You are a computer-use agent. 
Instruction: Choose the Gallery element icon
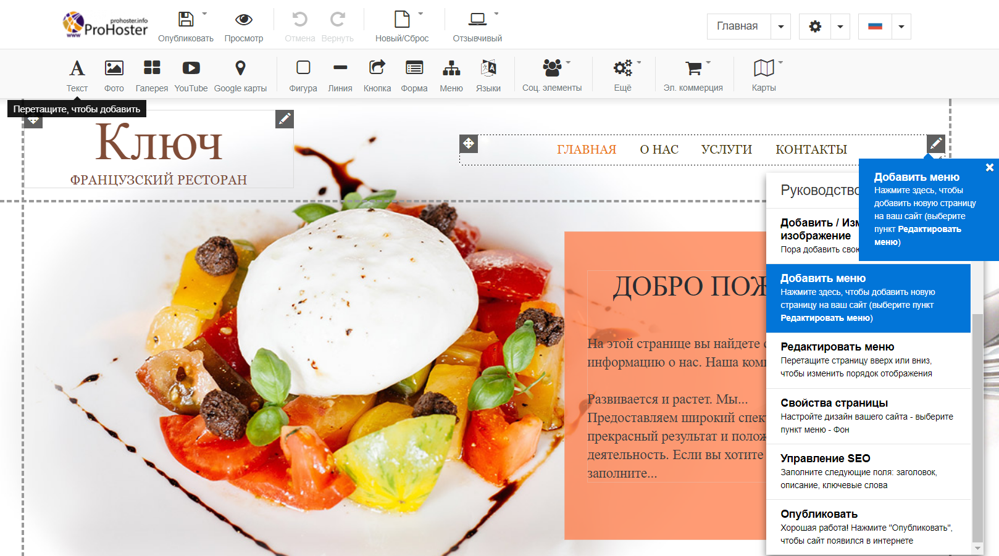152,68
